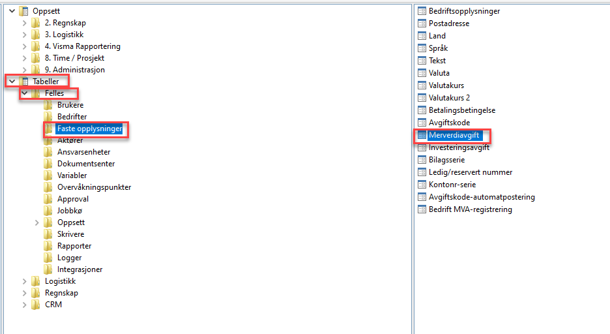Click the Bedrifter folder icon
Screen dimensions: 610x334
48,117
